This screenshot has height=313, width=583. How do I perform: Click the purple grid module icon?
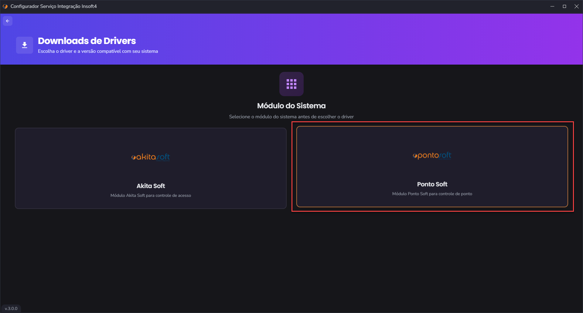click(291, 84)
